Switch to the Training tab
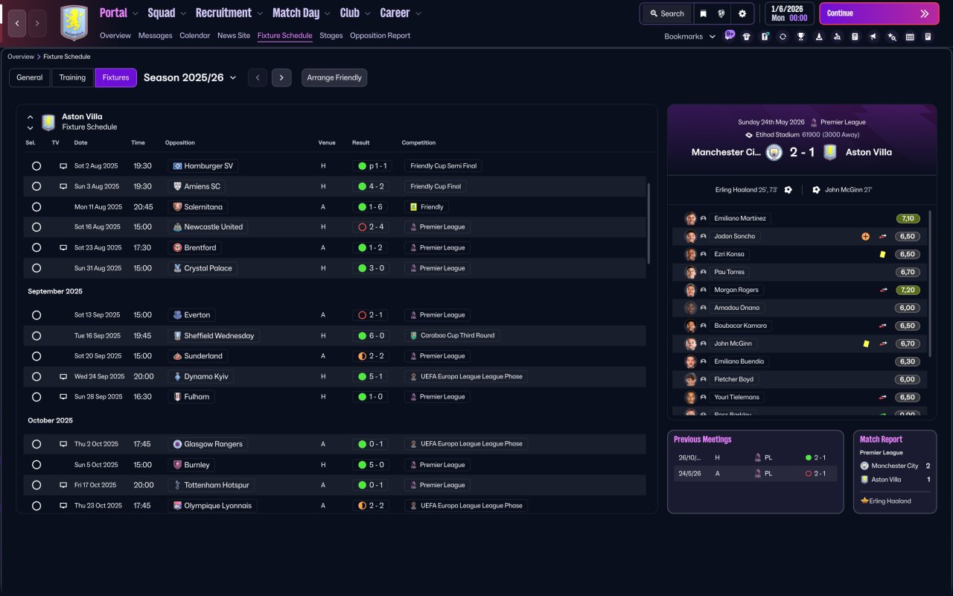The image size is (953, 596). point(73,77)
